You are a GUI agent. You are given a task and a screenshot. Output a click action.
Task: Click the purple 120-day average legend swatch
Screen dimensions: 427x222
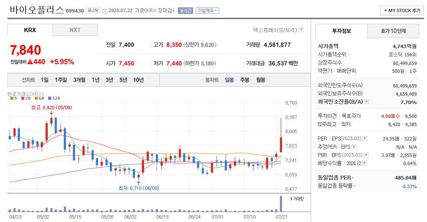[x=49, y=98]
